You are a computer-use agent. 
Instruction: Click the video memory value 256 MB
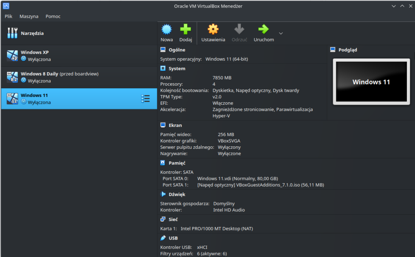tap(226, 135)
